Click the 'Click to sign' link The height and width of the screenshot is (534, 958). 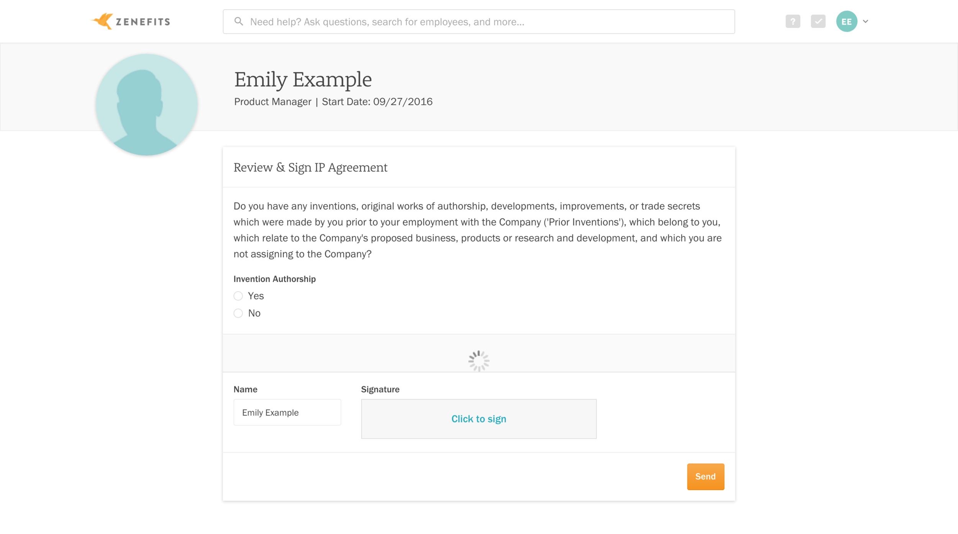(479, 419)
